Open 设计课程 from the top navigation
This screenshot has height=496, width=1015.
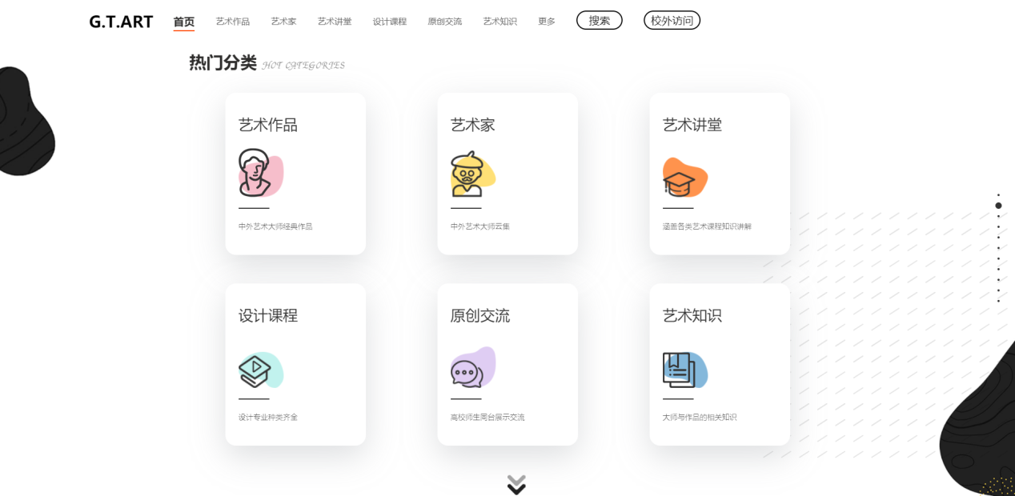coord(390,22)
